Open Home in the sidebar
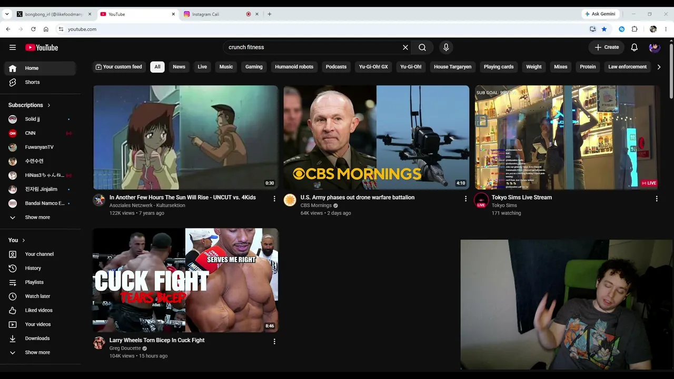 [40, 68]
